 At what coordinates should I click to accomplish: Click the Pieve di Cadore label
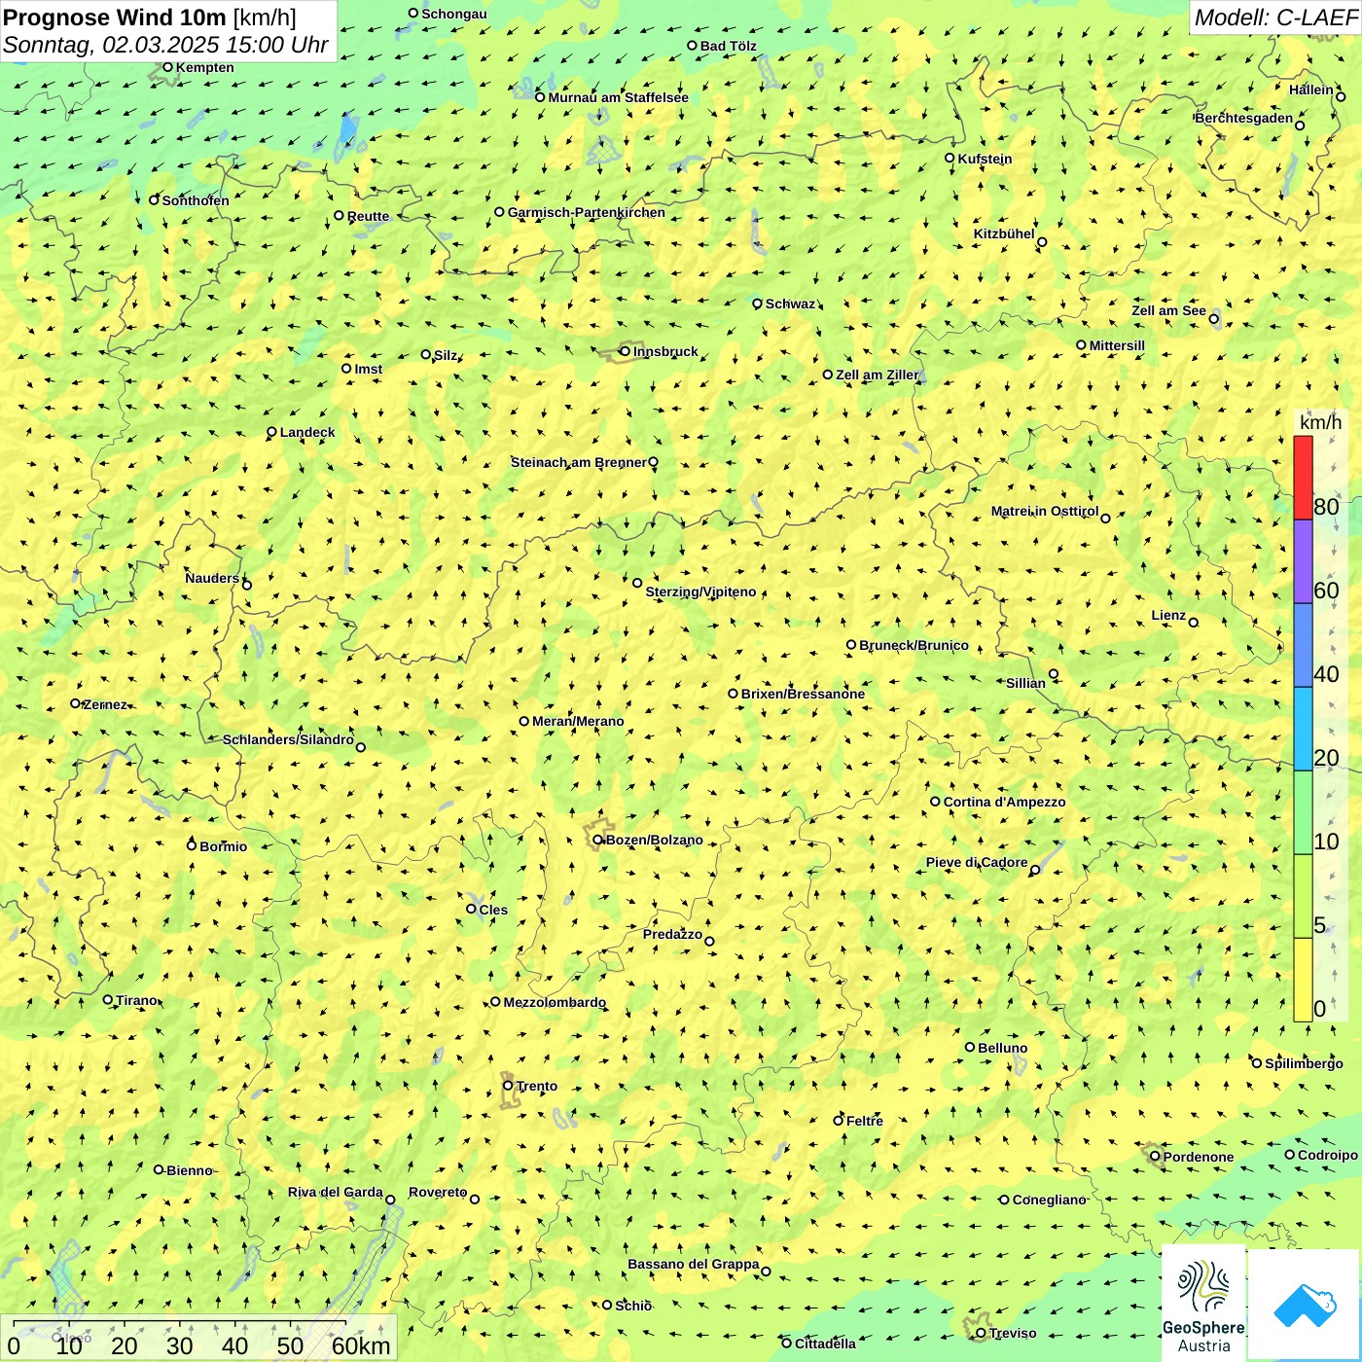pos(977,862)
